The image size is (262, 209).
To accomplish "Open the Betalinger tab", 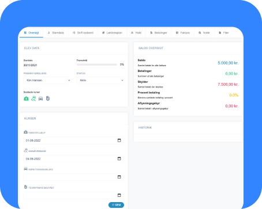I will (159, 33).
